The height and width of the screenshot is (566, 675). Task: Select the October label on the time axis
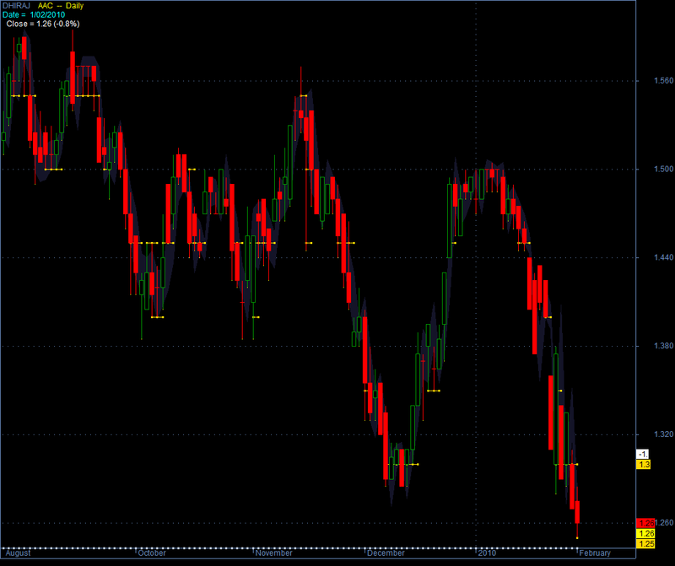coord(152,553)
